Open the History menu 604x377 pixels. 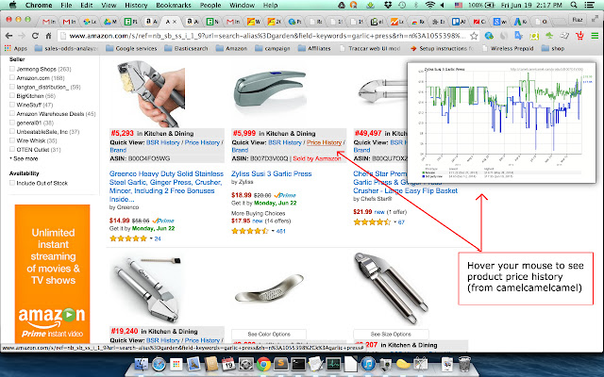[x=136, y=5]
